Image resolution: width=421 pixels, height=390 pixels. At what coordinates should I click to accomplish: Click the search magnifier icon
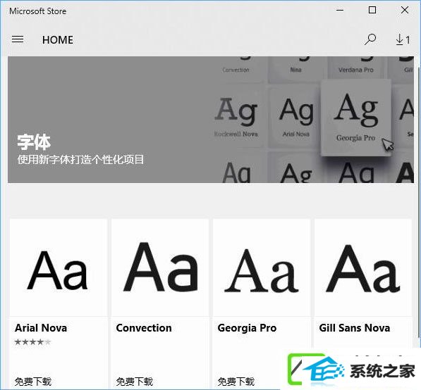pos(370,39)
